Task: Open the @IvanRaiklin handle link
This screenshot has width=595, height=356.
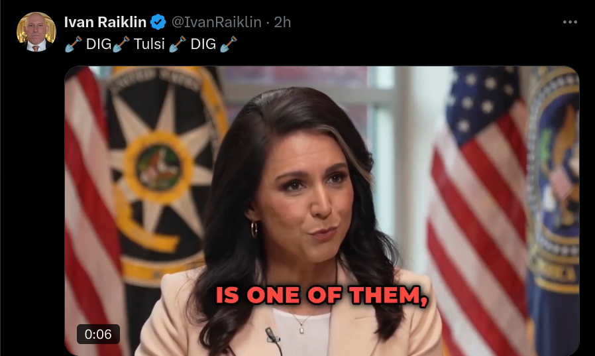Action: point(216,22)
